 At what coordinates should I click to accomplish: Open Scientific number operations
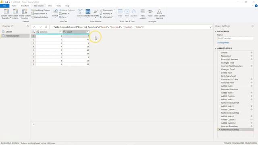click(96, 13)
